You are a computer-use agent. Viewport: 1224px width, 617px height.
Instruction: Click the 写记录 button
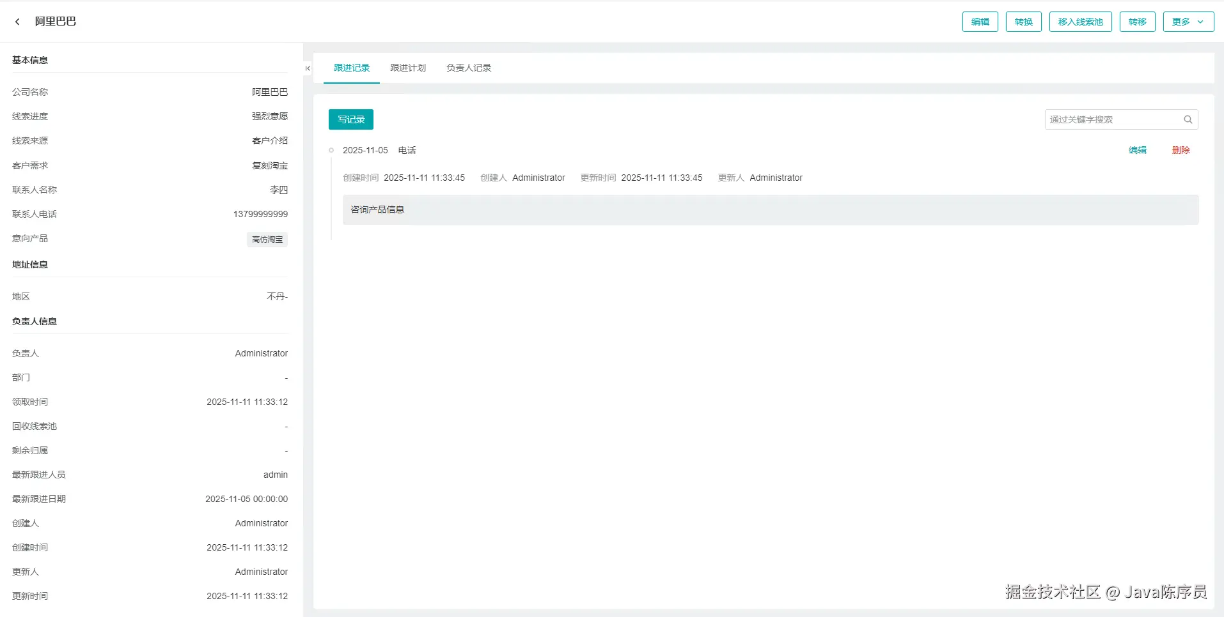[351, 119]
